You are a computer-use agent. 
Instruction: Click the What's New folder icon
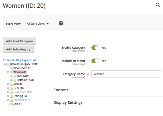pos(11,68)
